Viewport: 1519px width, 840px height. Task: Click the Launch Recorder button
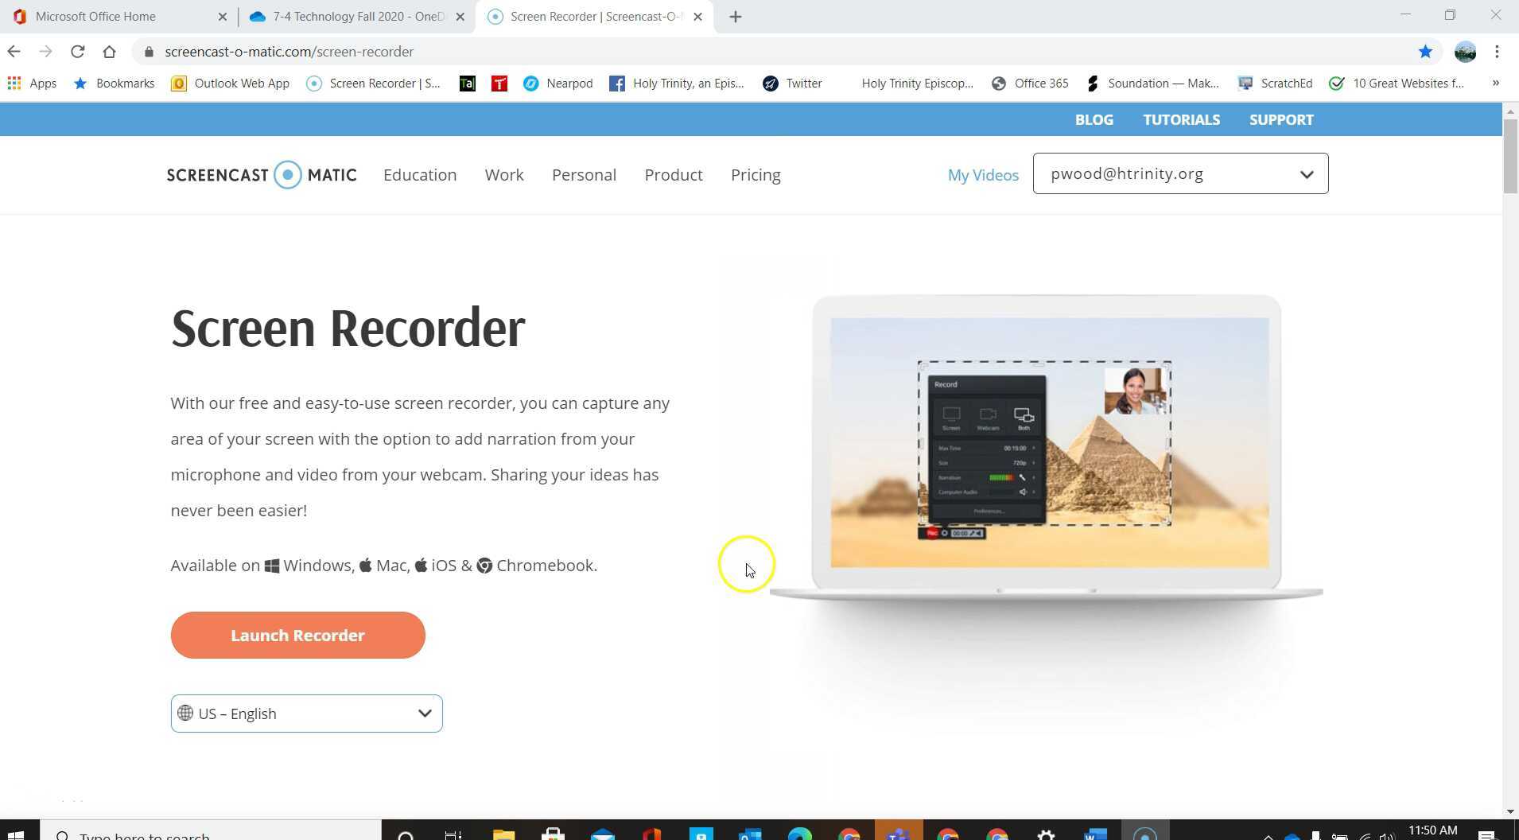[297, 635]
